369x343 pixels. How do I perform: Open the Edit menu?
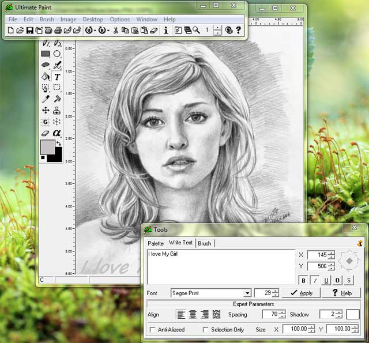28,19
